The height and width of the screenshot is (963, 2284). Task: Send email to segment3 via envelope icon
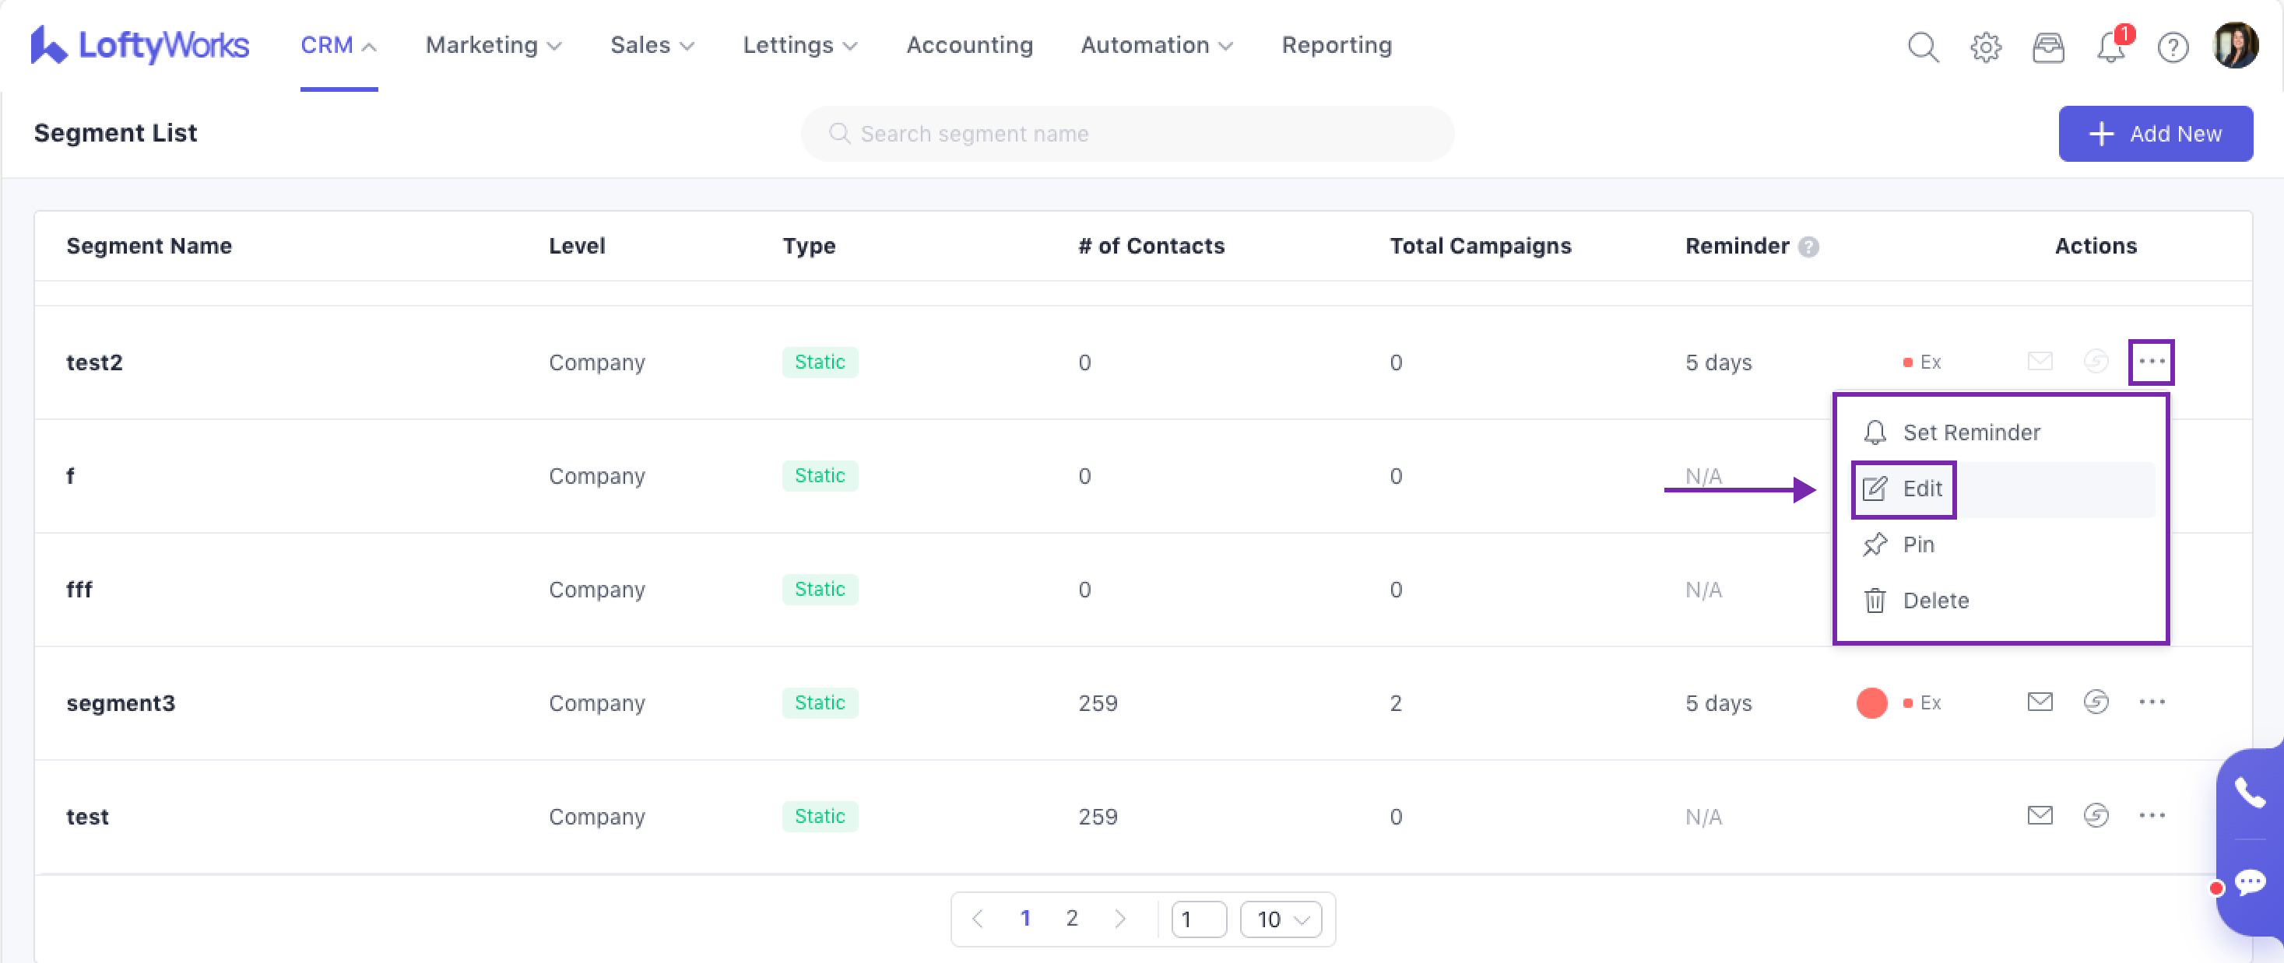[2040, 702]
